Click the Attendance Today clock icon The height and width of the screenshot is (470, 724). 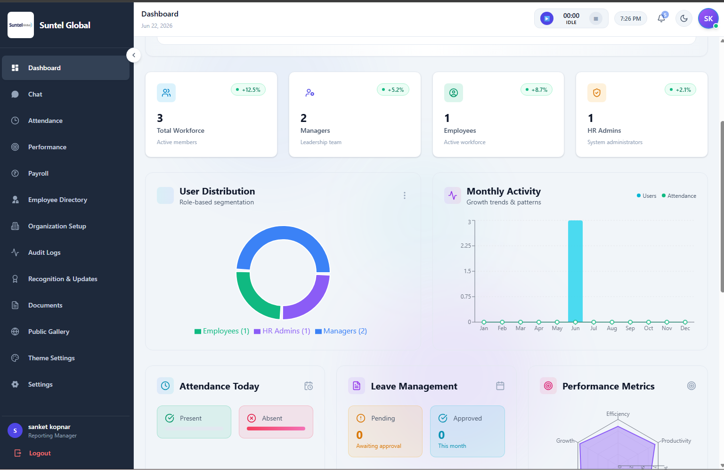pos(165,386)
